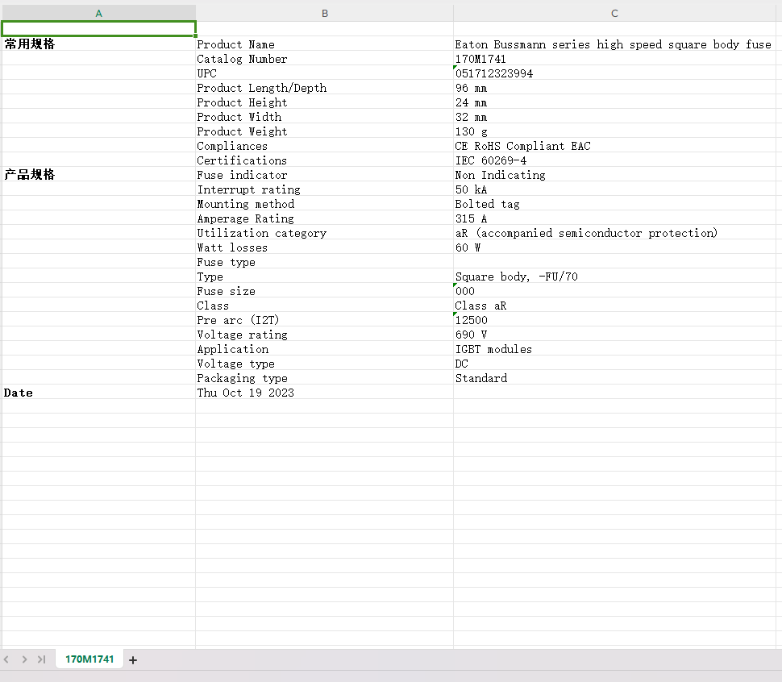This screenshot has width=782, height=682.
Task: Go to previous sheet arrow
Action: (x=6, y=659)
